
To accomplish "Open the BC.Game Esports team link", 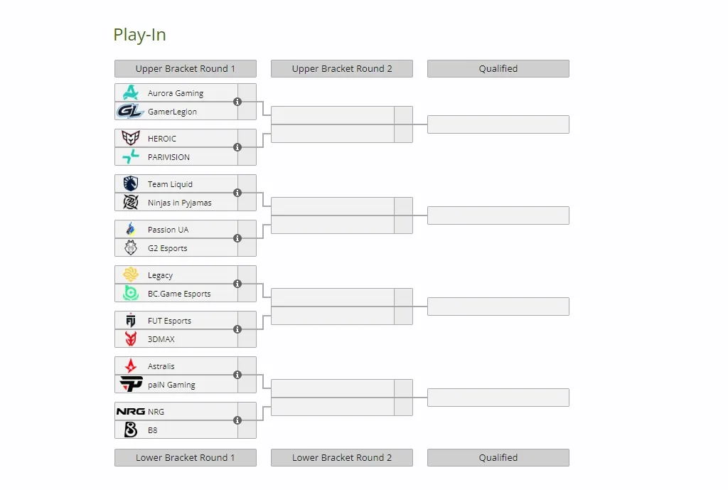I will click(x=179, y=294).
